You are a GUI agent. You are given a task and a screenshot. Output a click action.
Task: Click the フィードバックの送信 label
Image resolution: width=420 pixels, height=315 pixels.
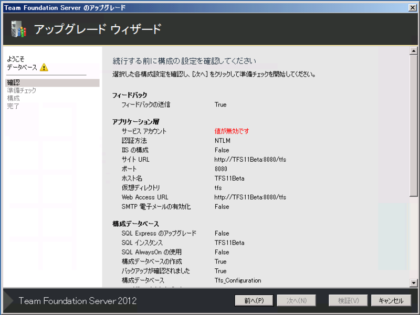[x=146, y=104]
